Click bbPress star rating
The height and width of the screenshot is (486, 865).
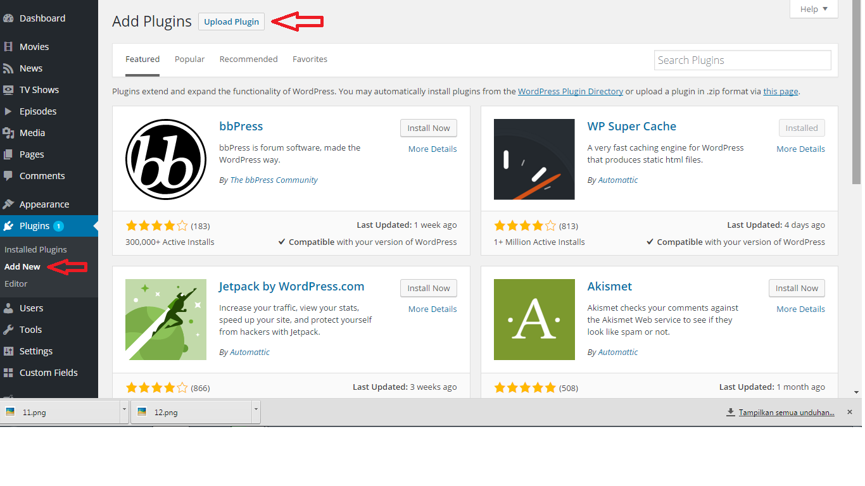[x=157, y=226]
